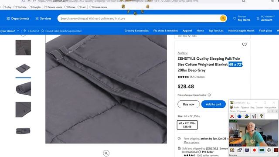The width and height of the screenshot is (279, 157).
Task: Click the dark red square icon in CamtaCam
Action: [x=276, y=150]
